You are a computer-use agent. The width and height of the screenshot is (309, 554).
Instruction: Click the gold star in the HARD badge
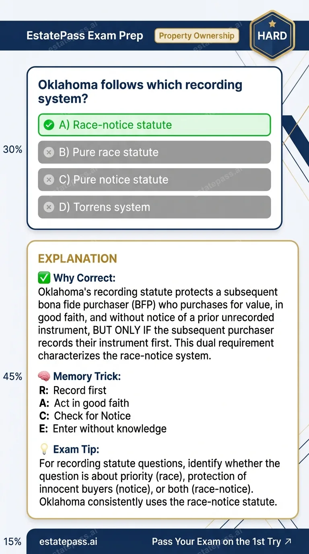(x=272, y=24)
